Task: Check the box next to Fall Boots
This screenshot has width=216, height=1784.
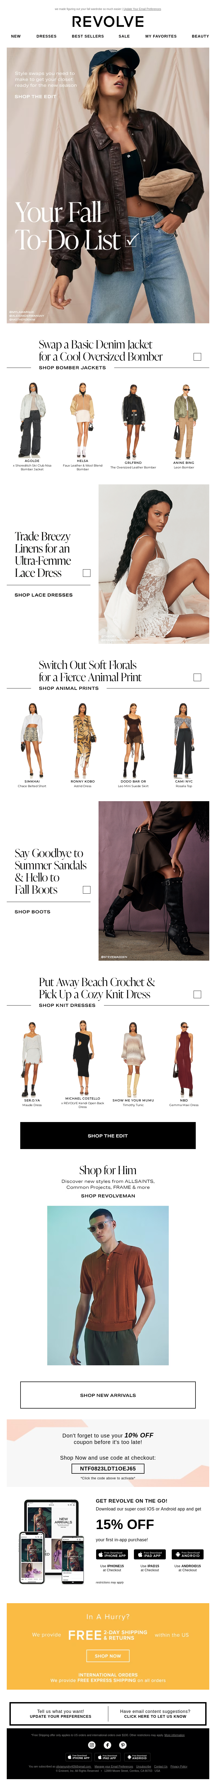Action: click(87, 890)
